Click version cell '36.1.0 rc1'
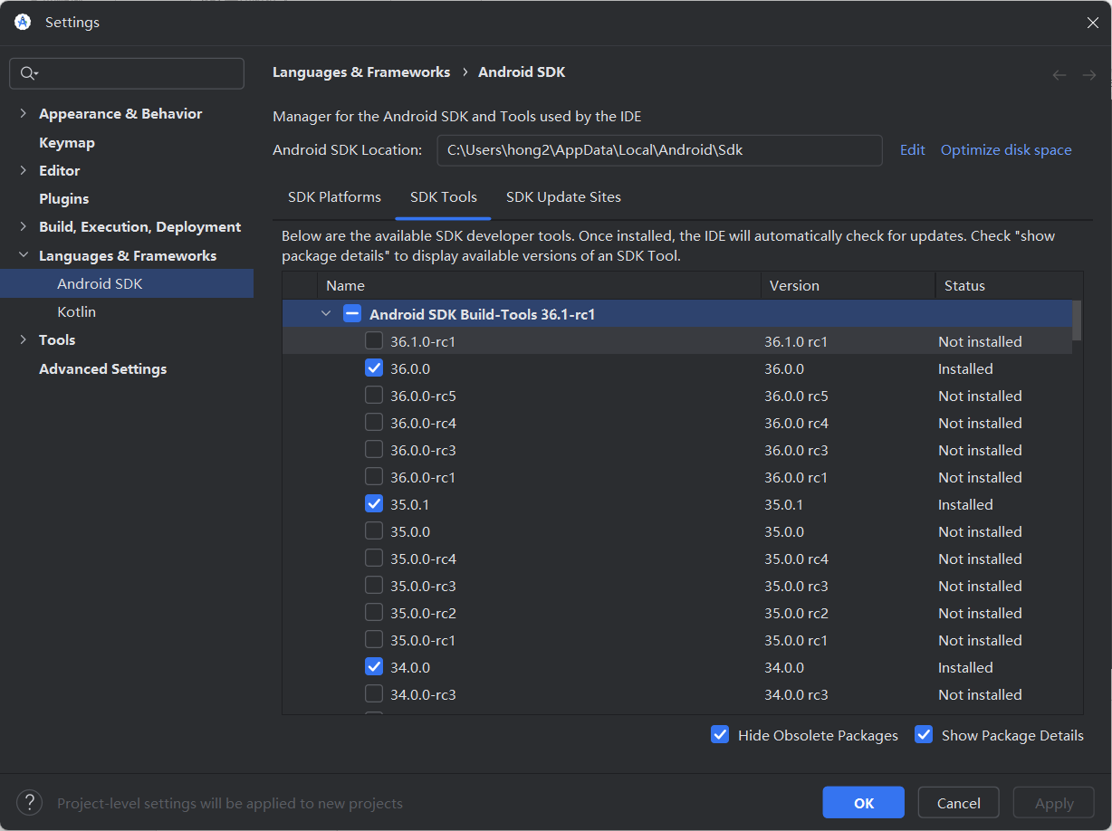The width and height of the screenshot is (1112, 831). [x=796, y=341]
